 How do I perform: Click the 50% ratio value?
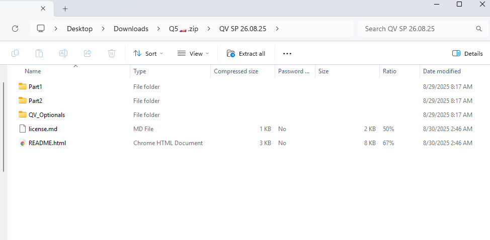point(388,129)
